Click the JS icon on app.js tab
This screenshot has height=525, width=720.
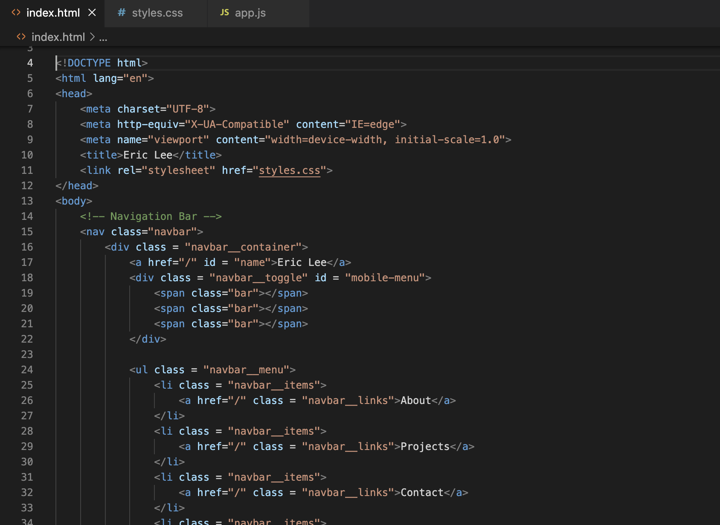[x=224, y=13]
